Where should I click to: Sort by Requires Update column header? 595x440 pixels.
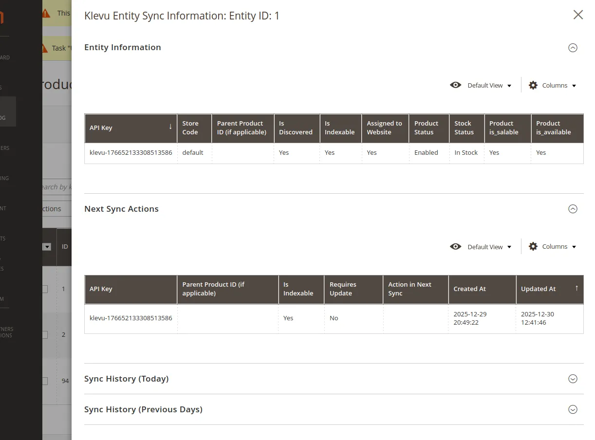pos(353,289)
